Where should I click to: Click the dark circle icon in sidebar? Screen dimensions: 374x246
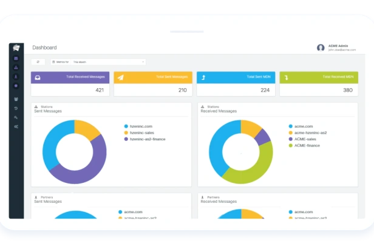[16, 86]
